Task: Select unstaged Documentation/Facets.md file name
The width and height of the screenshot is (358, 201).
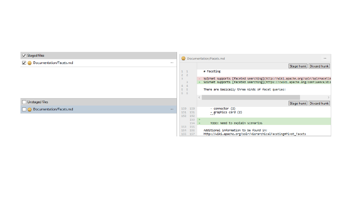Action: point(53,109)
